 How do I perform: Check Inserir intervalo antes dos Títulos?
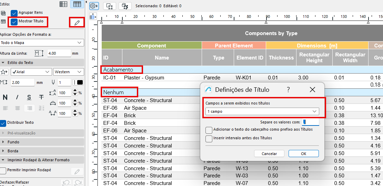(x=209, y=139)
